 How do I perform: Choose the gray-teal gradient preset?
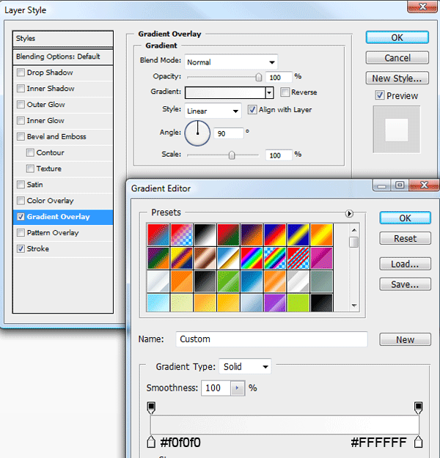point(322,281)
